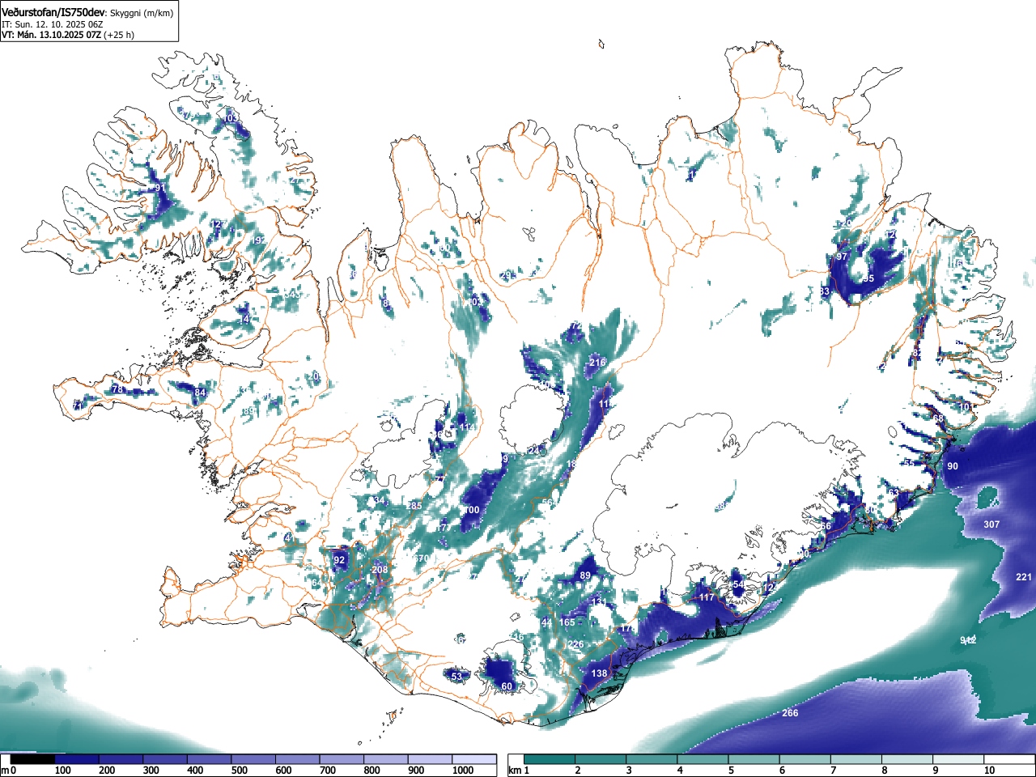Select legend swatch between 500 and 600 m
The width and height of the screenshot is (1036, 777).
[x=253, y=759]
